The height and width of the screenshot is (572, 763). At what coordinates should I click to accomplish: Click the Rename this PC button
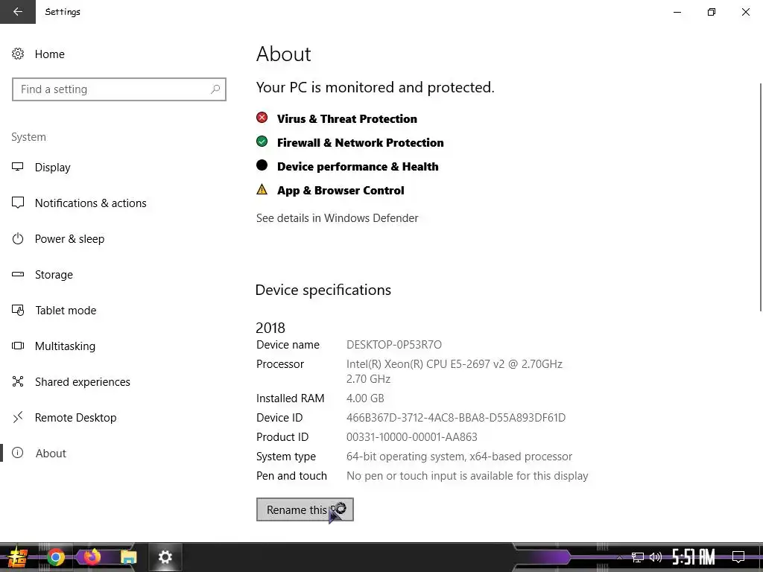[305, 509]
